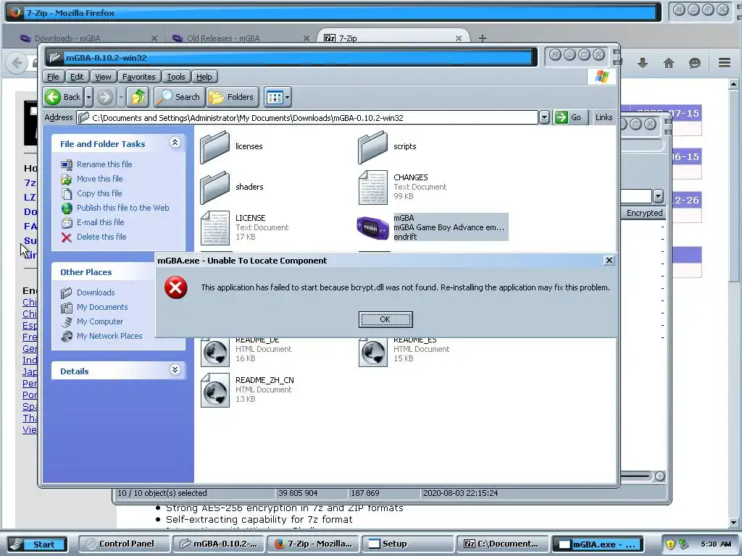742x556 pixels.
Task: Open the Firefox hamburger menu
Action: (725, 62)
